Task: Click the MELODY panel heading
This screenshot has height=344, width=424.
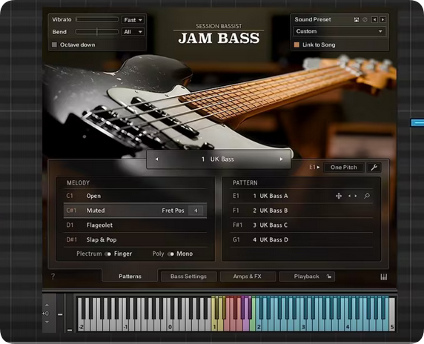Action: click(x=78, y=183)
